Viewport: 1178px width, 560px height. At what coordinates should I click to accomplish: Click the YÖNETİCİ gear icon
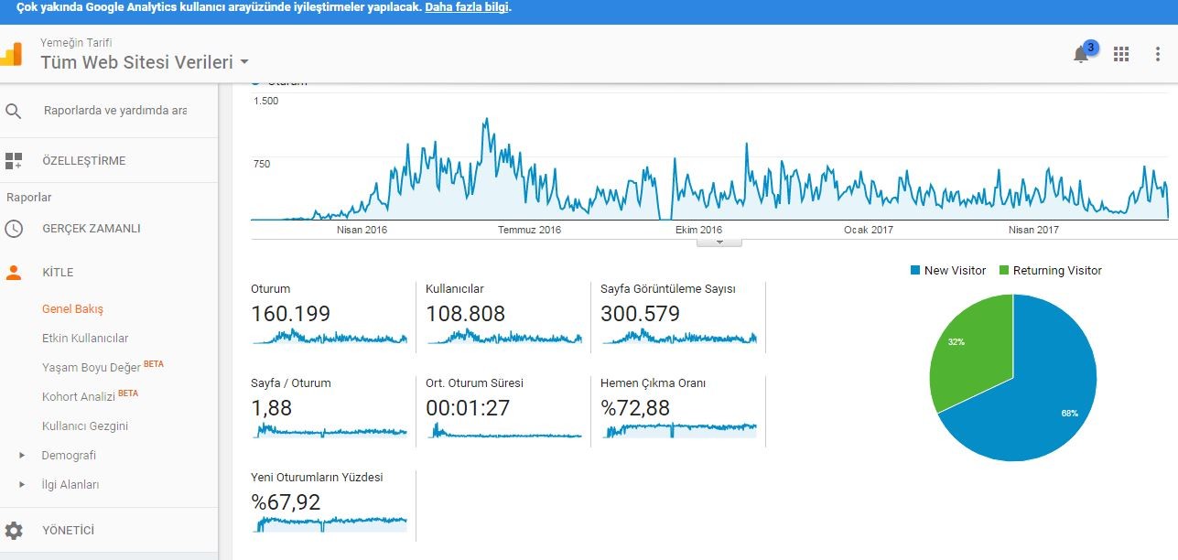tap(14, 531)
